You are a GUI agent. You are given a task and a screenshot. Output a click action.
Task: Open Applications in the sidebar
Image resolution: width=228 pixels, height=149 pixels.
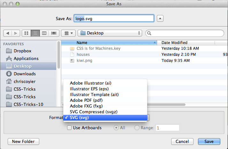tap(26, 58)
